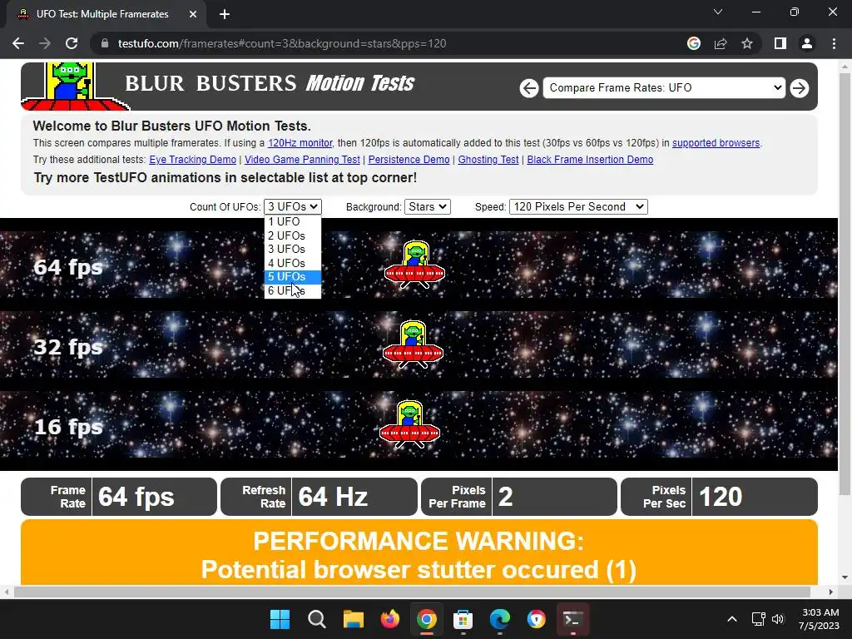Open the Count Of UFOs dropdown
The image size is (852, 639).
pyautogui.click(x=292, y=206)
